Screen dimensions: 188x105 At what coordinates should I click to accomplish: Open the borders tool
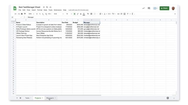point(91,14)
